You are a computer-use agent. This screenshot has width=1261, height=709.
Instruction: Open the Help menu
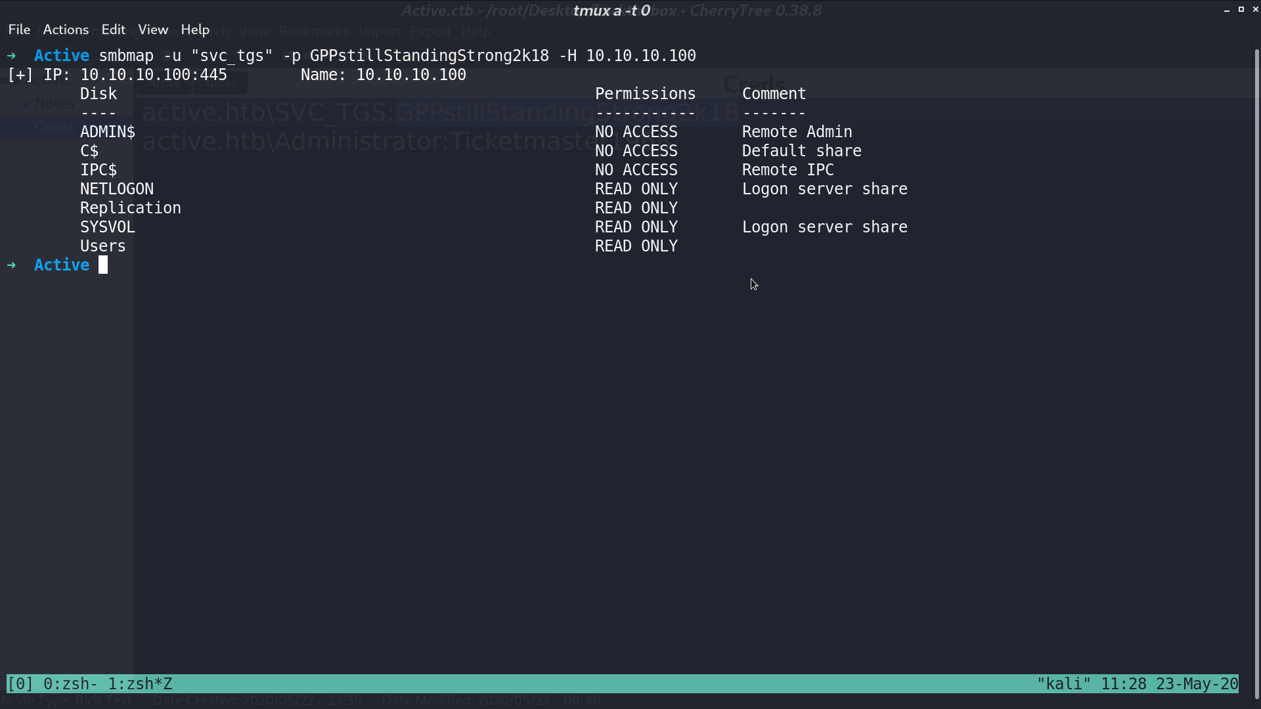click(x=195, y=30)
